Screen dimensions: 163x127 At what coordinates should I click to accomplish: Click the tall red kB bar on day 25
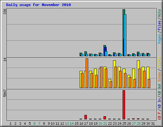(124, 105)
